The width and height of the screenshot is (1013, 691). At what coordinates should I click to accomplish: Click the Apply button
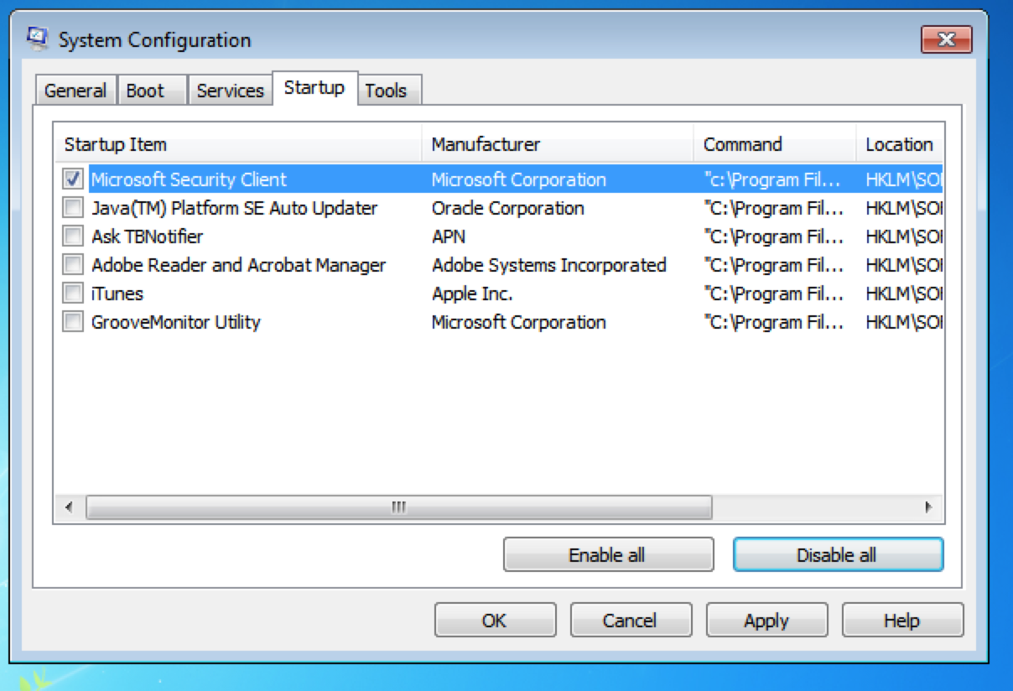click(x=766, y=621)
